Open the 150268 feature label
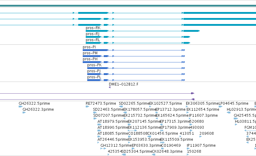Viewport: 256px width, 156px height. click(194, 152)
